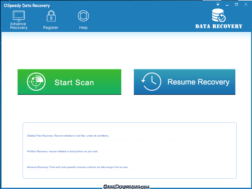Click the Data Recovery database logo
252x189 pixels.
pos(219,15)
